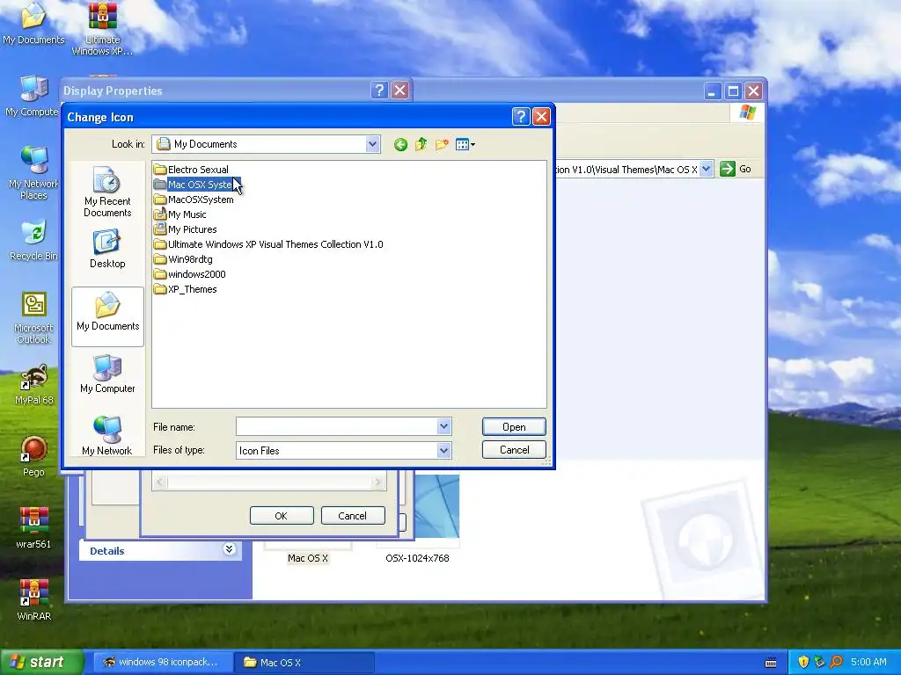Click OK in the dialog behind Change Icon
901x675 pixels.
tap(282, 515)
